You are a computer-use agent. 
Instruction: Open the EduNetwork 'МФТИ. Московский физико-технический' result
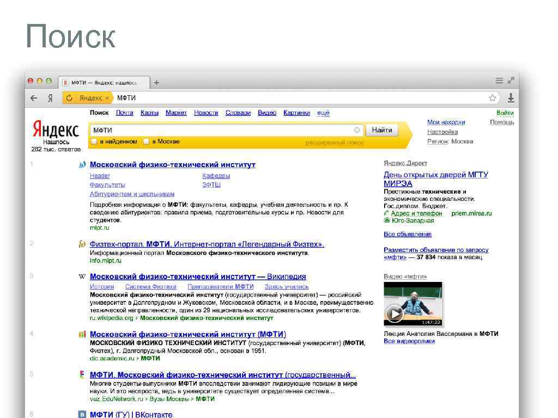(x=223, y=374)
